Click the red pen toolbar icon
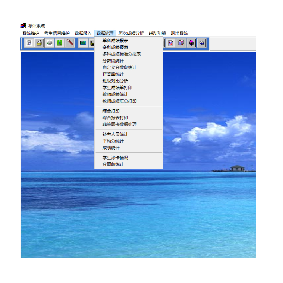Image resolution: width=283 pixels, height=283 pixels. pos(70,43)
